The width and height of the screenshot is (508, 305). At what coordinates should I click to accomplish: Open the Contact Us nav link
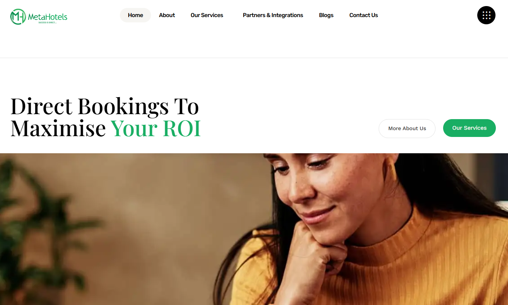tap(363, 15)
